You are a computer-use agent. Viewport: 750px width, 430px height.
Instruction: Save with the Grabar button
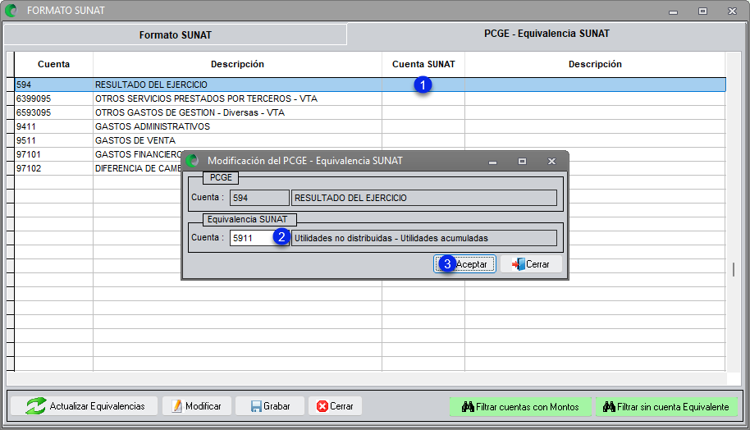pyautogui.click(x=270, y=406)
